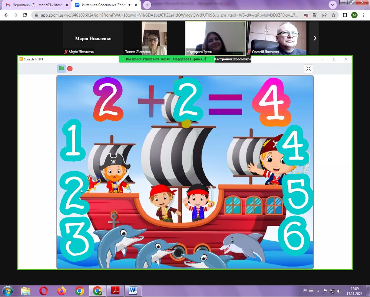The height and width of the screenshot is (297, 370).
Task: Open Action Center flag icon
Action: (x=325, y=291)
